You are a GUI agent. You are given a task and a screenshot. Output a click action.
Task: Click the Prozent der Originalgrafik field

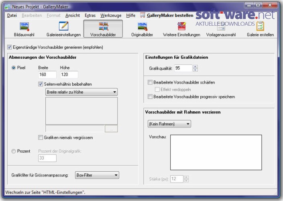[x=47, y=158]
